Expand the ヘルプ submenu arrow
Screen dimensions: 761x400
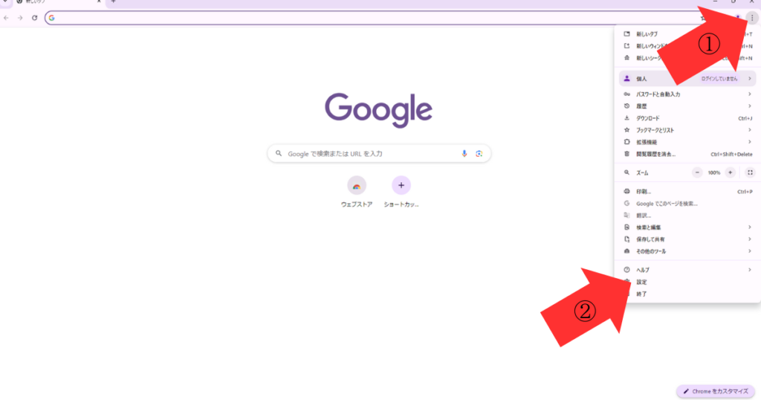coord(750,270)
